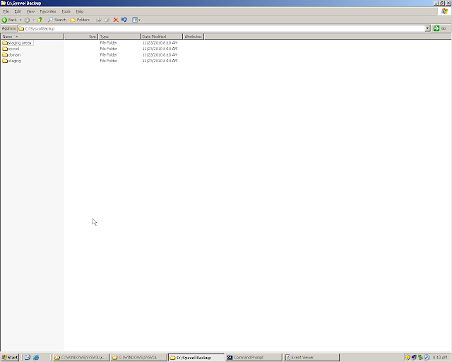Click the red Delete icon
This screenshot has height=362, width=452.
(x=116, y=20)
